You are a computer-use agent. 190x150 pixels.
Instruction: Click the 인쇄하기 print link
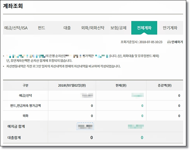pos(177,42)
